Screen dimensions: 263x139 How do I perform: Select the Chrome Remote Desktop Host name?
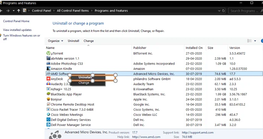coord(73,104)
